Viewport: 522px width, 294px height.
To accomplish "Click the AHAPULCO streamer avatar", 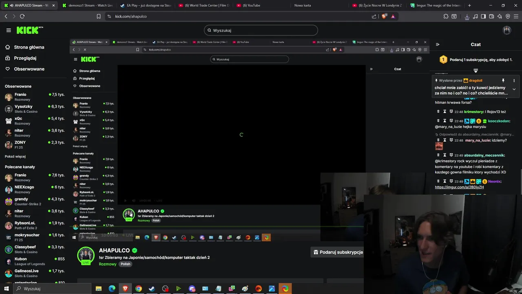I will pos(86,256).
